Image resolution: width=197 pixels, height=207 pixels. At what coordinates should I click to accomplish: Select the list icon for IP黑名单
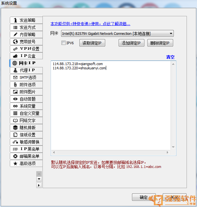[x=15, y=149]
